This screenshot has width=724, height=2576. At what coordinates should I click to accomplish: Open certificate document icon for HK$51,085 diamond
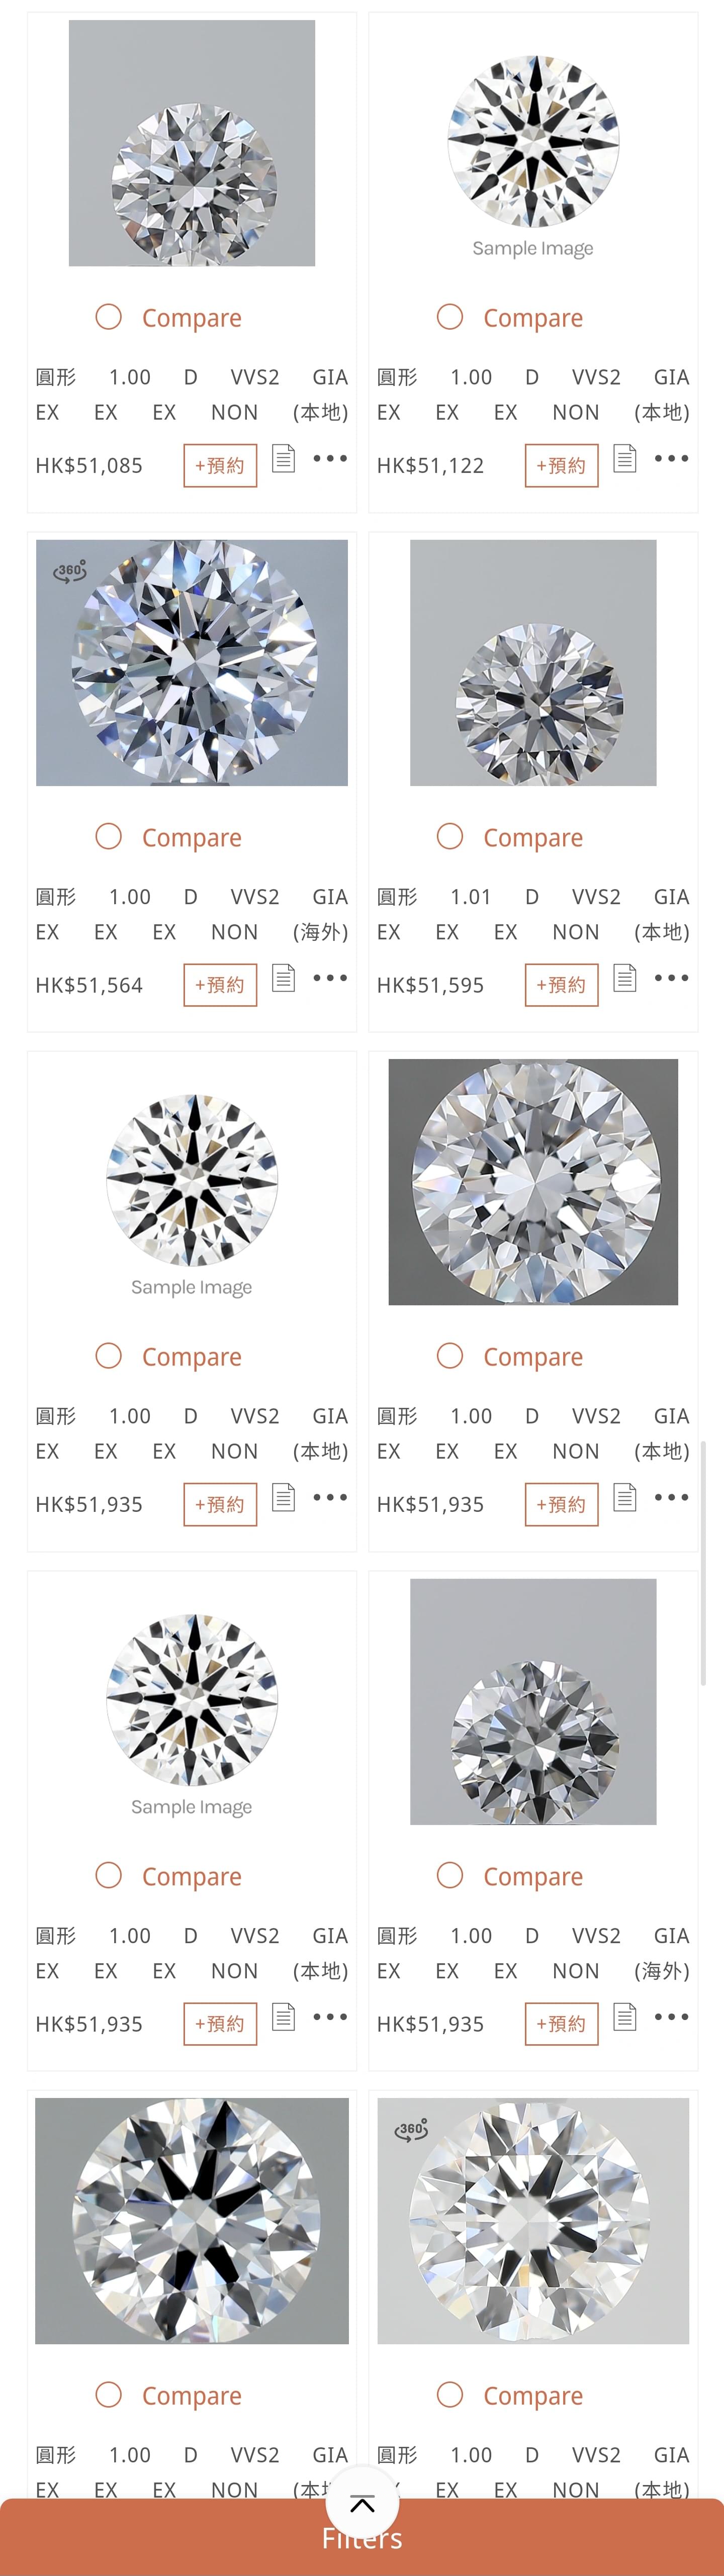coord(284,459)
